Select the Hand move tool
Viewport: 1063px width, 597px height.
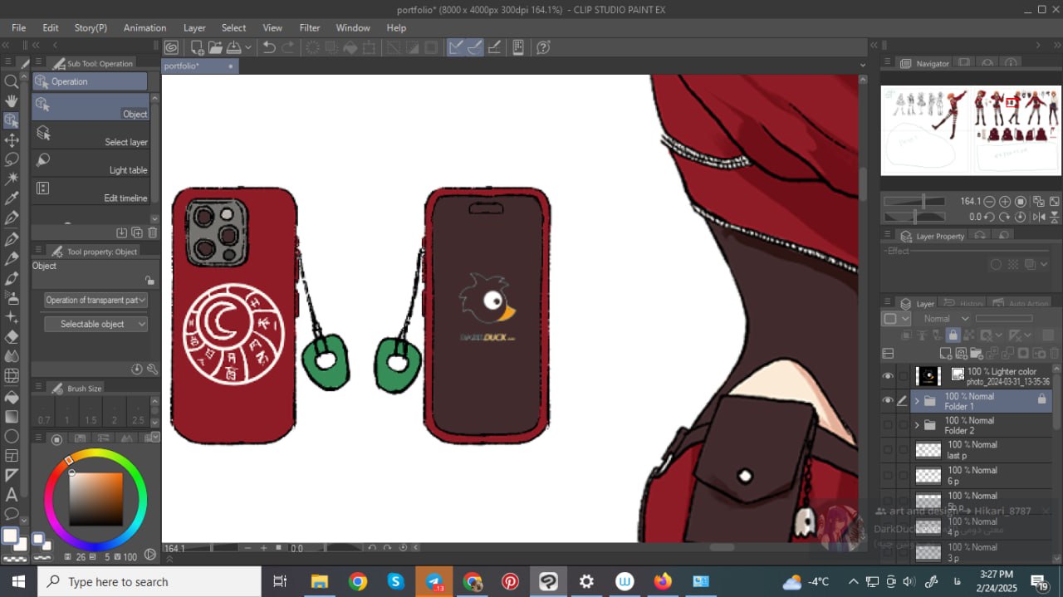coord(12,101)
